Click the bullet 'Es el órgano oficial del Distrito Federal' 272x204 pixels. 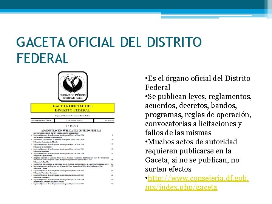pyautogui.click(x=198, y=83)
